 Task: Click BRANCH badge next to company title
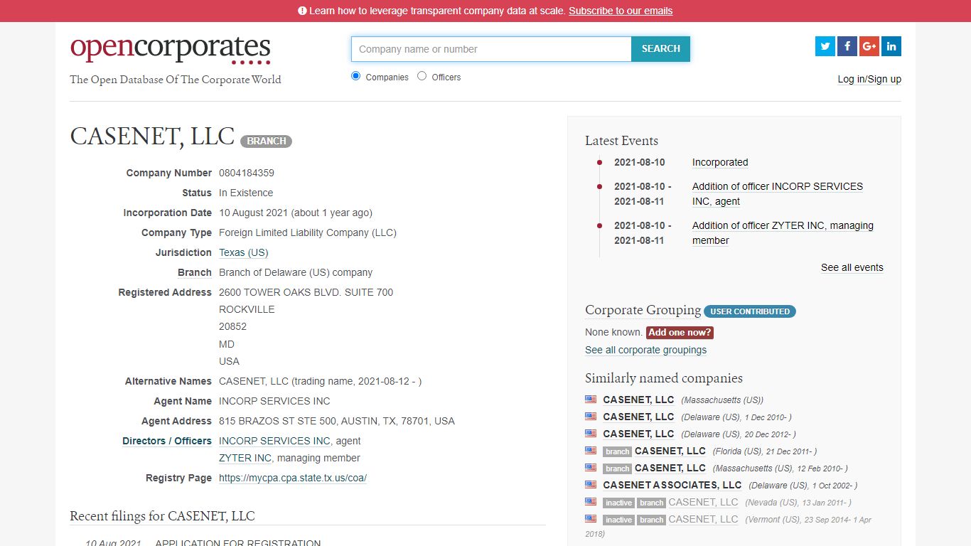pos(266,141)
